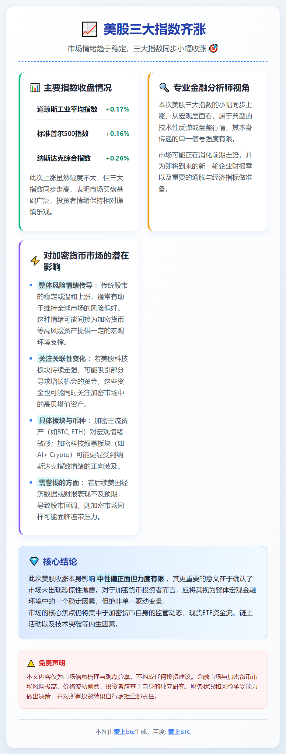Click the paragraph starting 本次美股三大指数的小幅同步上涨

(205, 122)
